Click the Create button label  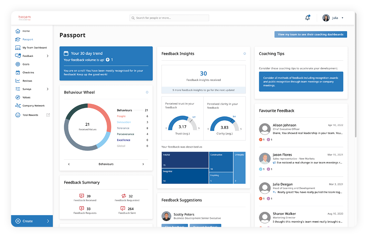pos(27,221)
